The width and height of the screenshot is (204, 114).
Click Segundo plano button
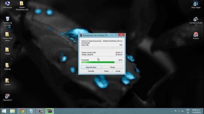[x=91, y=67]
